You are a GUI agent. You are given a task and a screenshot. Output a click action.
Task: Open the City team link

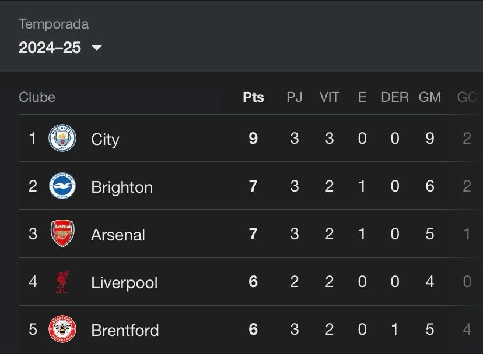click(105, 139)
